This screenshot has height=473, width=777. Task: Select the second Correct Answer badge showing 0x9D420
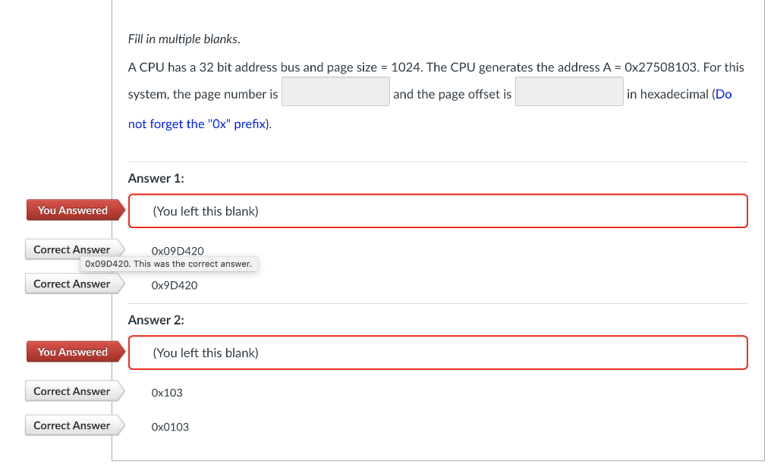pyautogui.click(x=71, y=283)
